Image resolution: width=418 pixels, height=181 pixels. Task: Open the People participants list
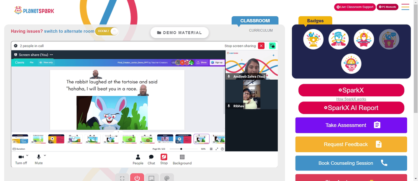pos(138,159)
